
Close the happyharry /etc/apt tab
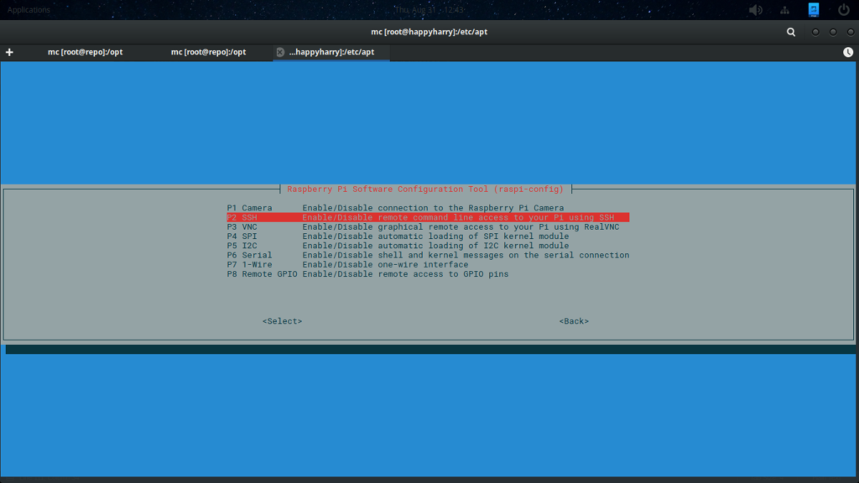[x=280, y=52]
